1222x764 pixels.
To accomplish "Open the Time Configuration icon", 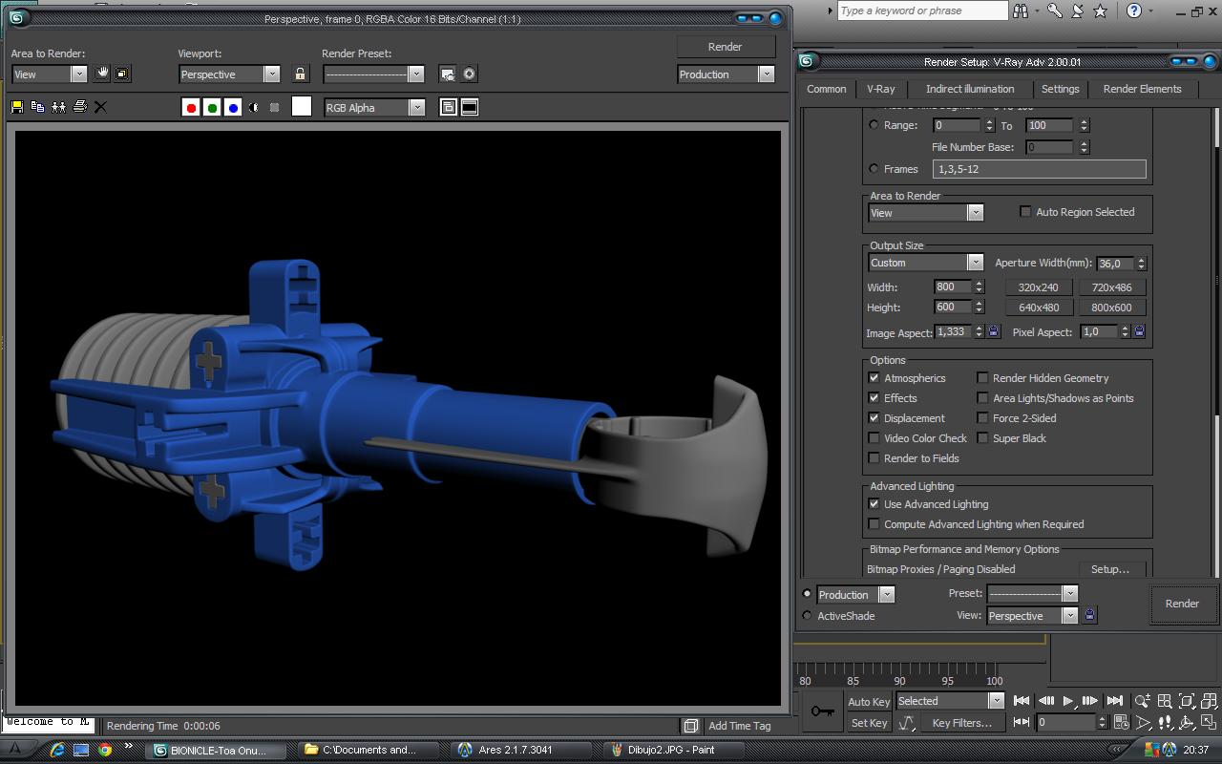I will 1121,723.
